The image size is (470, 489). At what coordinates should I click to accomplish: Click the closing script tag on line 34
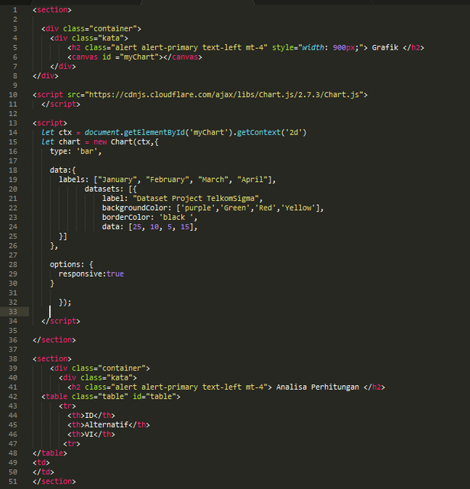61,321
